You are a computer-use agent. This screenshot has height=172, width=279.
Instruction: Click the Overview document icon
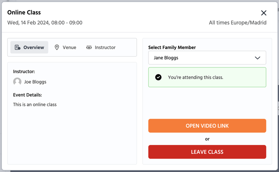(17, 47)
